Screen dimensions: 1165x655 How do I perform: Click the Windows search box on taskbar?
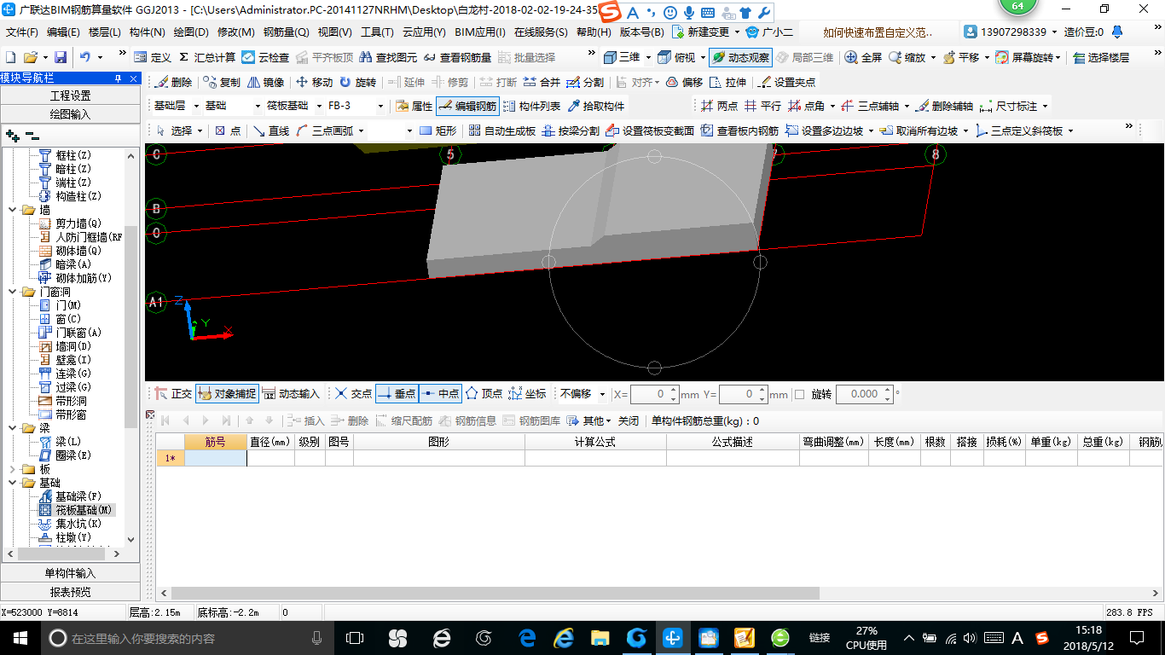click(x=186, y=638)
